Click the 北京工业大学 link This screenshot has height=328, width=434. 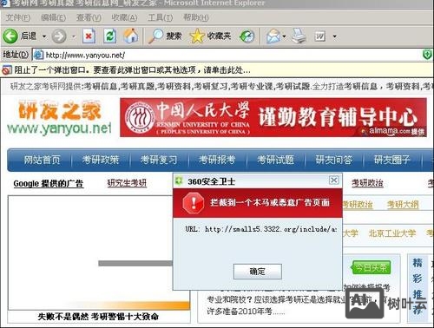pyautogui.click(x=392, y=233)
